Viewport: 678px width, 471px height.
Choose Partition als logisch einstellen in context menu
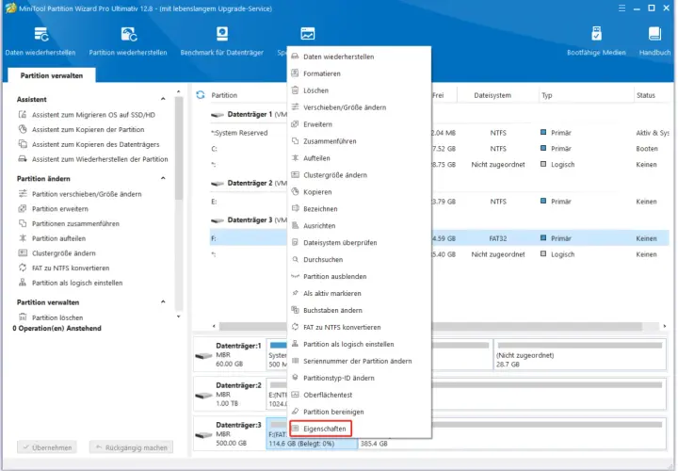(359, 344)
